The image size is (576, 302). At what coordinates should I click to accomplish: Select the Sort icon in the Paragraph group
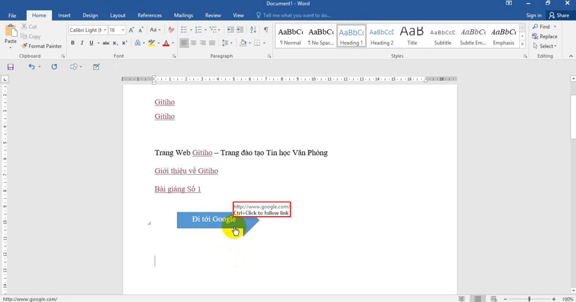[253, 30]
